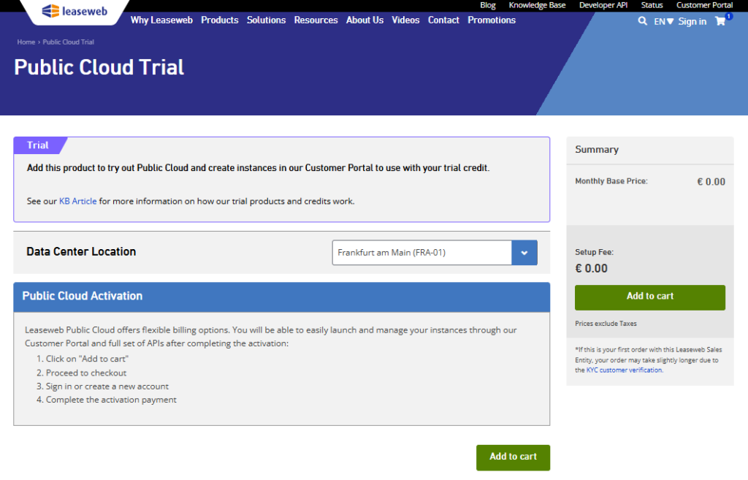This screenshot has width=748, height=480.
Task: Click step 'Proceed to checkout' text
Action: tap(86, 373)
